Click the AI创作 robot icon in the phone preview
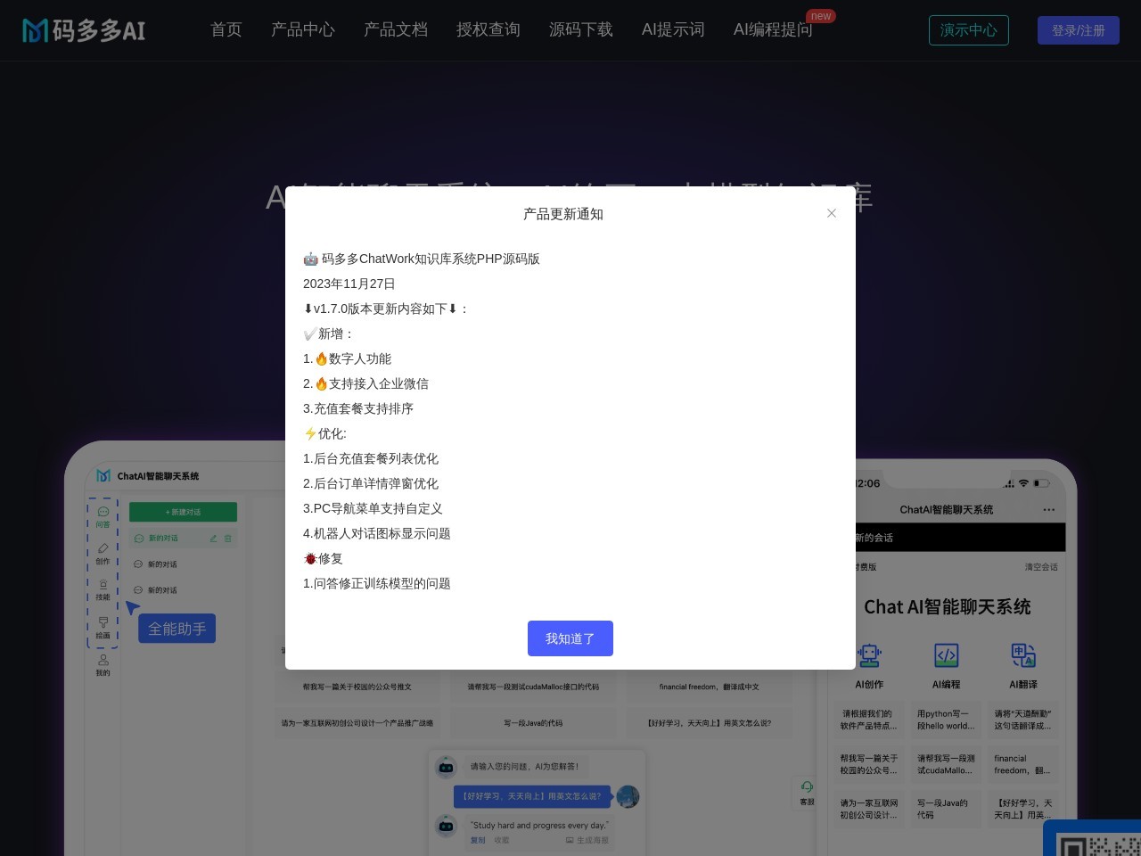Image resolution: width=1141 pixels, height=856 pixels. pyautogui.click(x=869, y=655)
